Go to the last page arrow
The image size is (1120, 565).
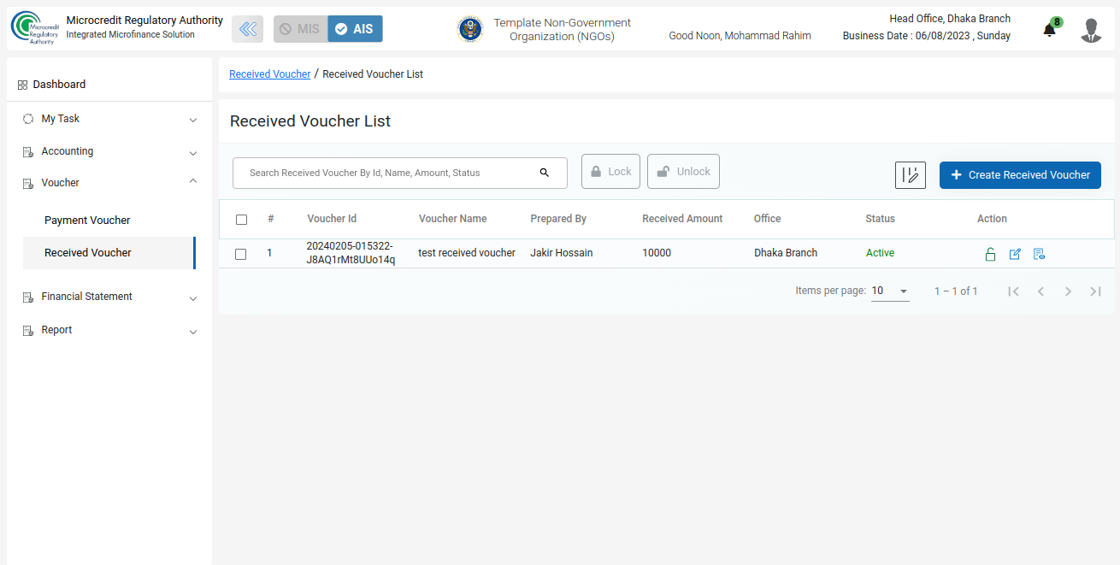[x=1095, y=291]
